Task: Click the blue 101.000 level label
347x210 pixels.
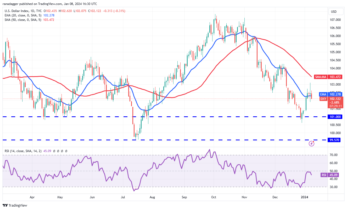Action: pos(335,117)
